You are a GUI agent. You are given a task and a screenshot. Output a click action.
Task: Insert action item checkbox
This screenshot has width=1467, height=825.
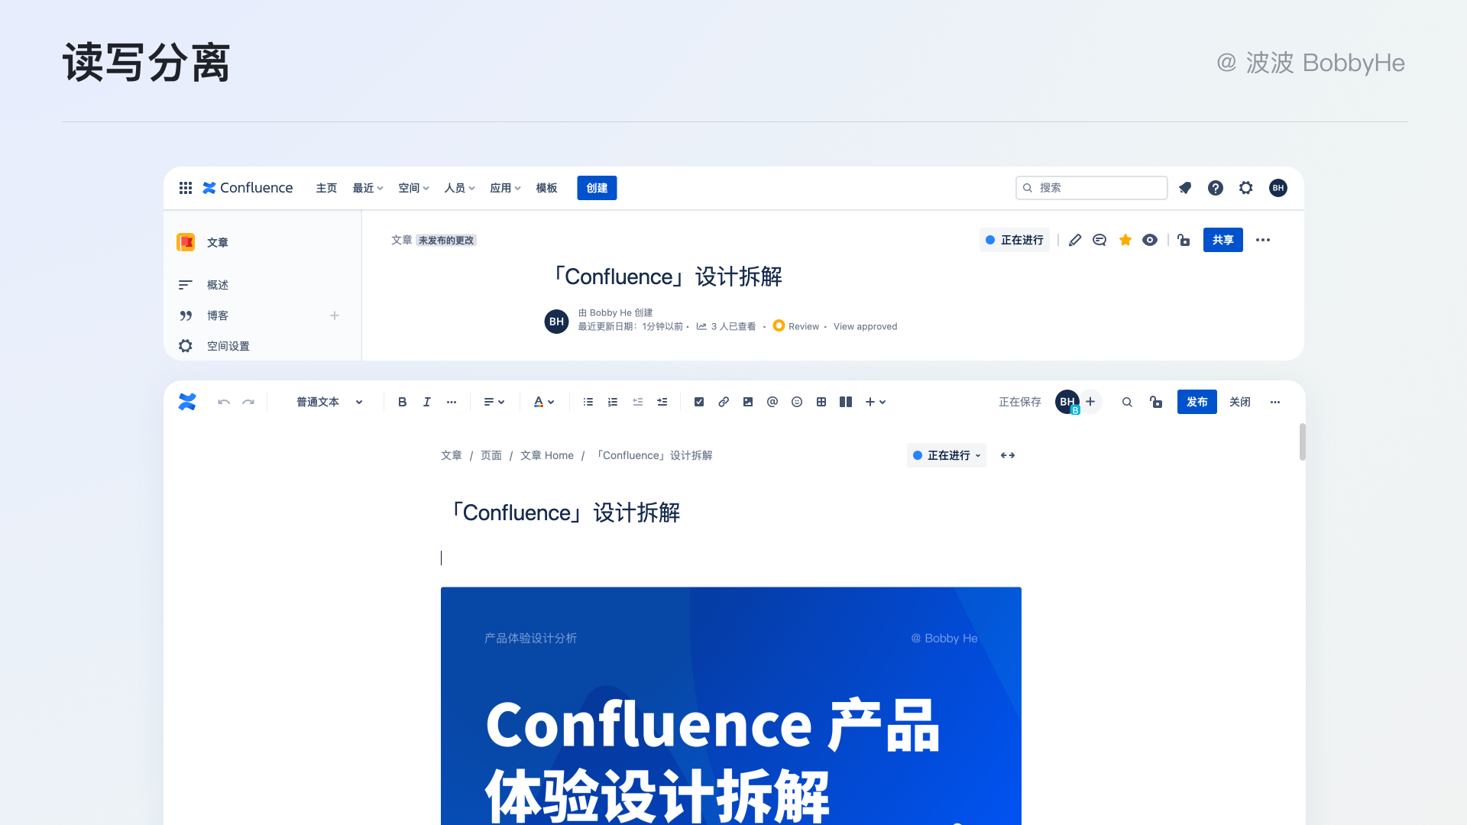[699, 402]
